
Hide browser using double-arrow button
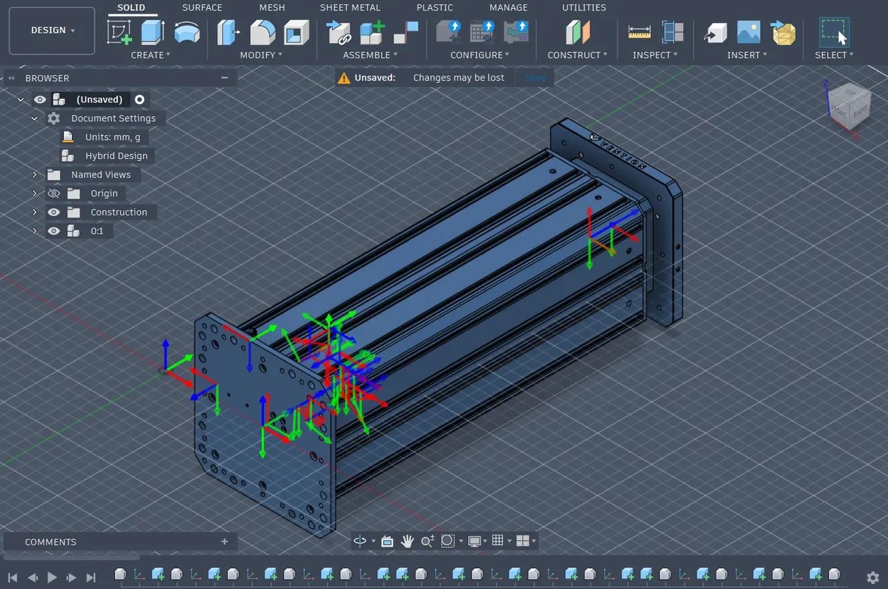coord(11,78)
